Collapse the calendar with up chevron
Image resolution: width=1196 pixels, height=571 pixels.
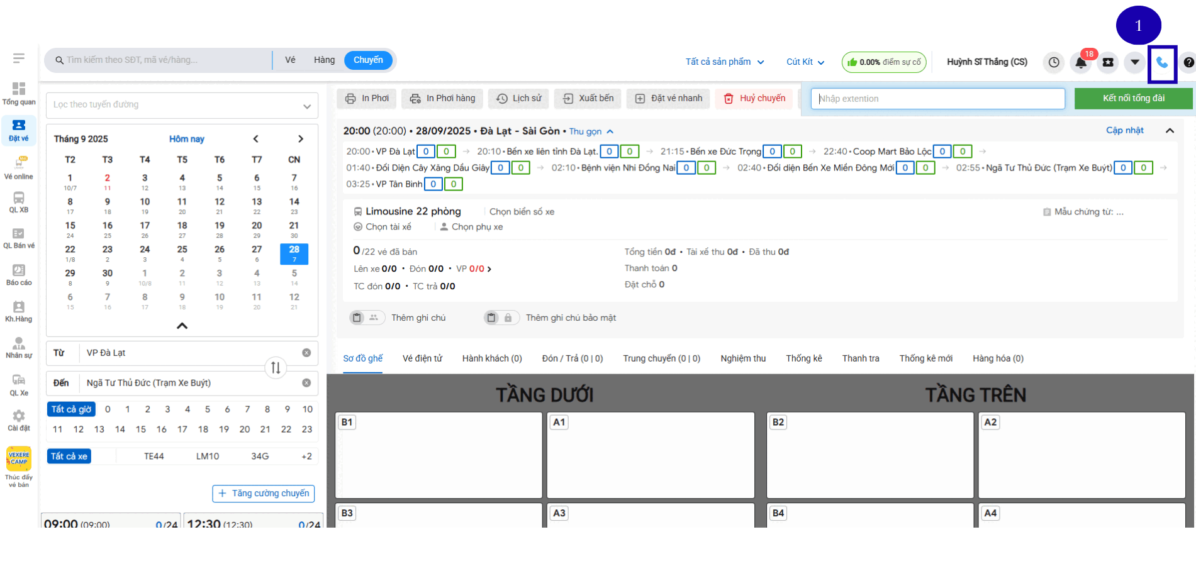[x=182, y=326]
